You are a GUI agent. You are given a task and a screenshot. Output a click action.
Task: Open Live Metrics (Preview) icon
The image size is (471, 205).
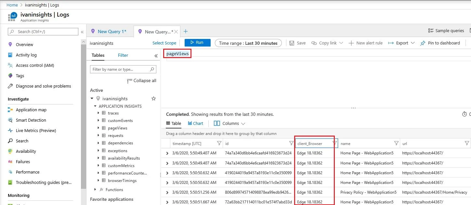[10, 130]
